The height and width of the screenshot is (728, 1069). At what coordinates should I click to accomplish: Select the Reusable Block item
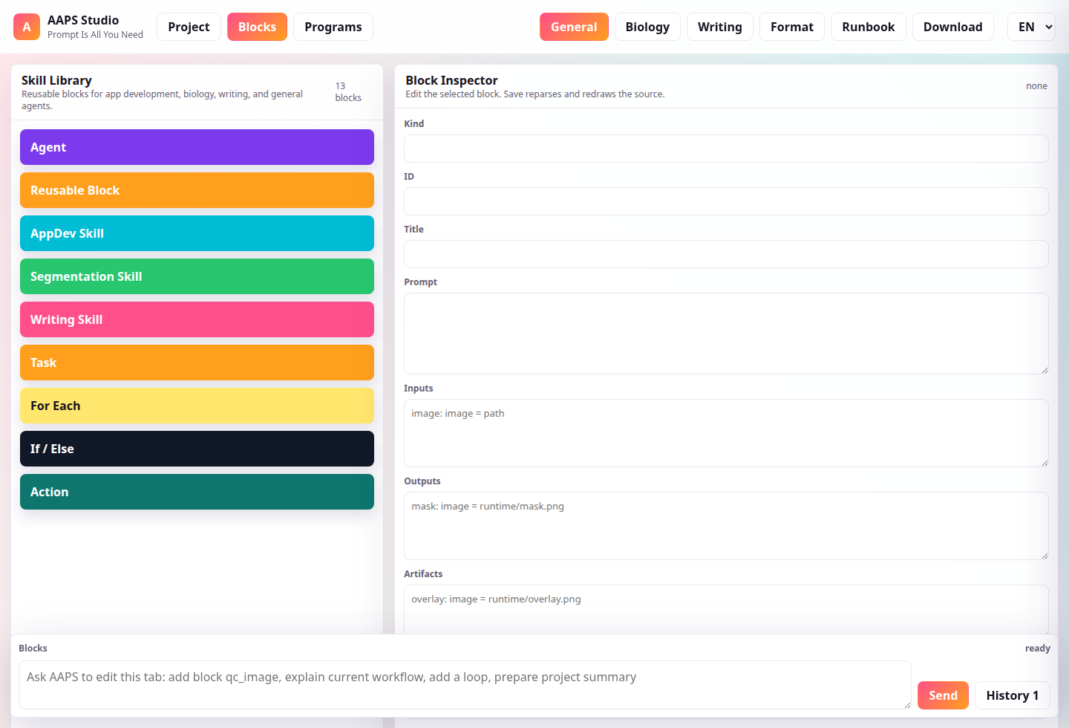tap(197, 190)
